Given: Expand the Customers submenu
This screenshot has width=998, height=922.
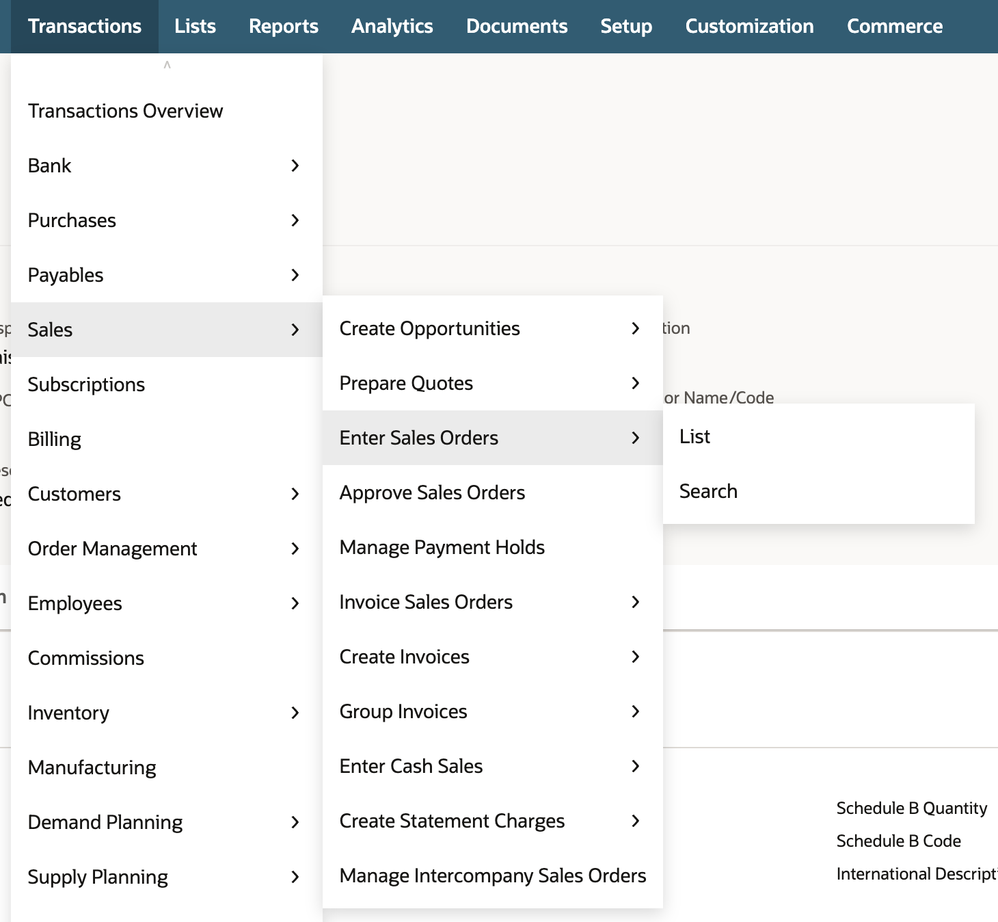Looking at the screenshot, I should coord(167,494).
